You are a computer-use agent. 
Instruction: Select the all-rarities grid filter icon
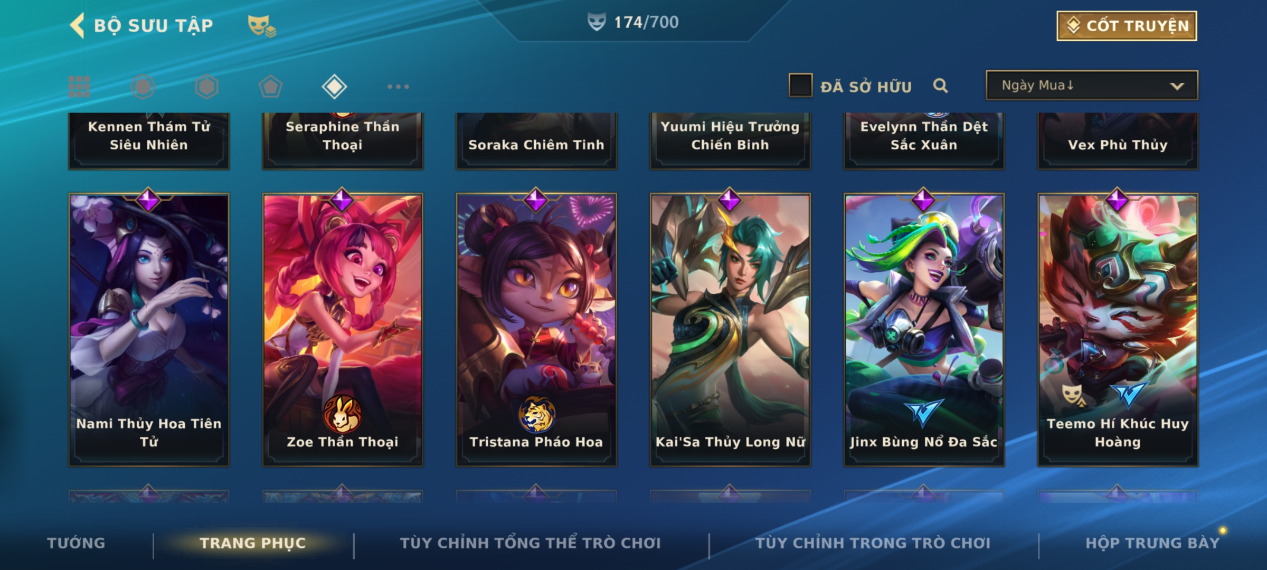pos(79,87)
